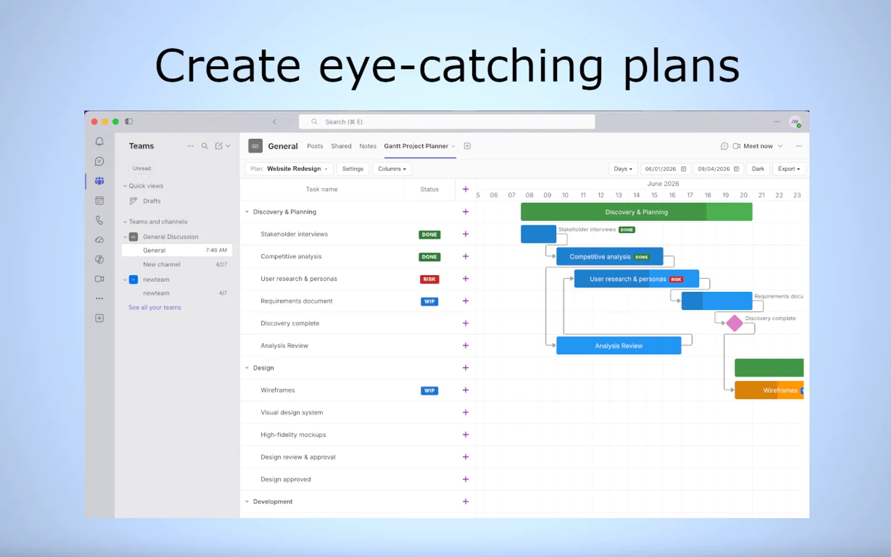The image size is (891, 557).
Task: Click the Settings button
Action: [x=353, y=169]
